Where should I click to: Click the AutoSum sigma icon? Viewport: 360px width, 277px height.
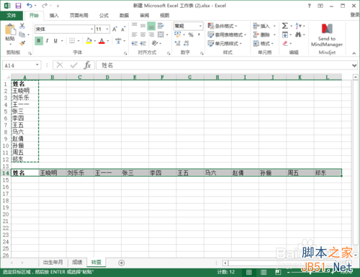(285, 26)
